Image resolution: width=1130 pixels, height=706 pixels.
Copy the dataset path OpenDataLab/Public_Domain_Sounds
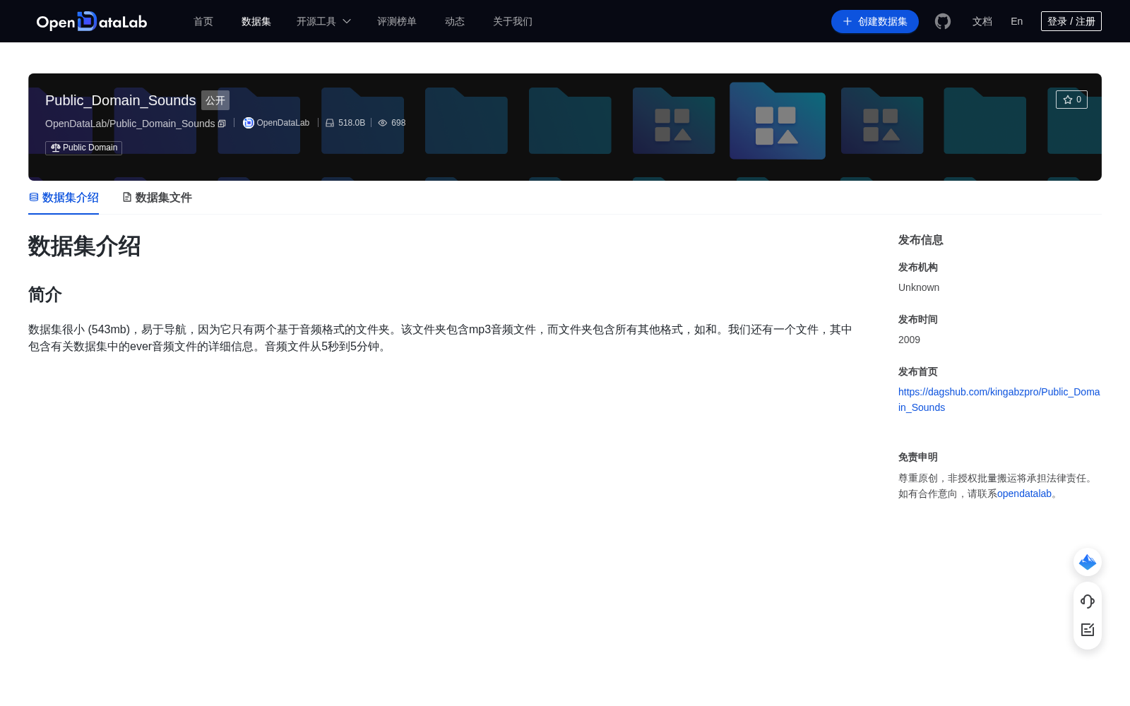pos(222,124)
